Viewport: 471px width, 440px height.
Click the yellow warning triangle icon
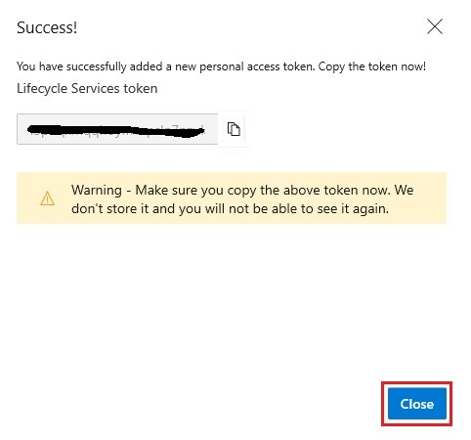tap(47, 198)
